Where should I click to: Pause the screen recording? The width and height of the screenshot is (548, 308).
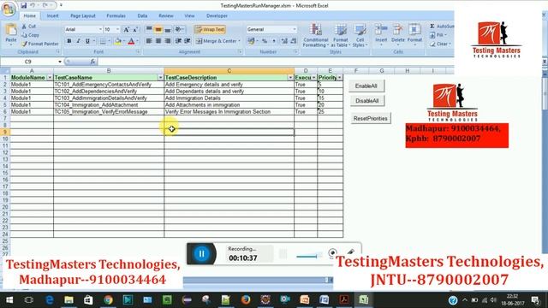tap(202, 254)
